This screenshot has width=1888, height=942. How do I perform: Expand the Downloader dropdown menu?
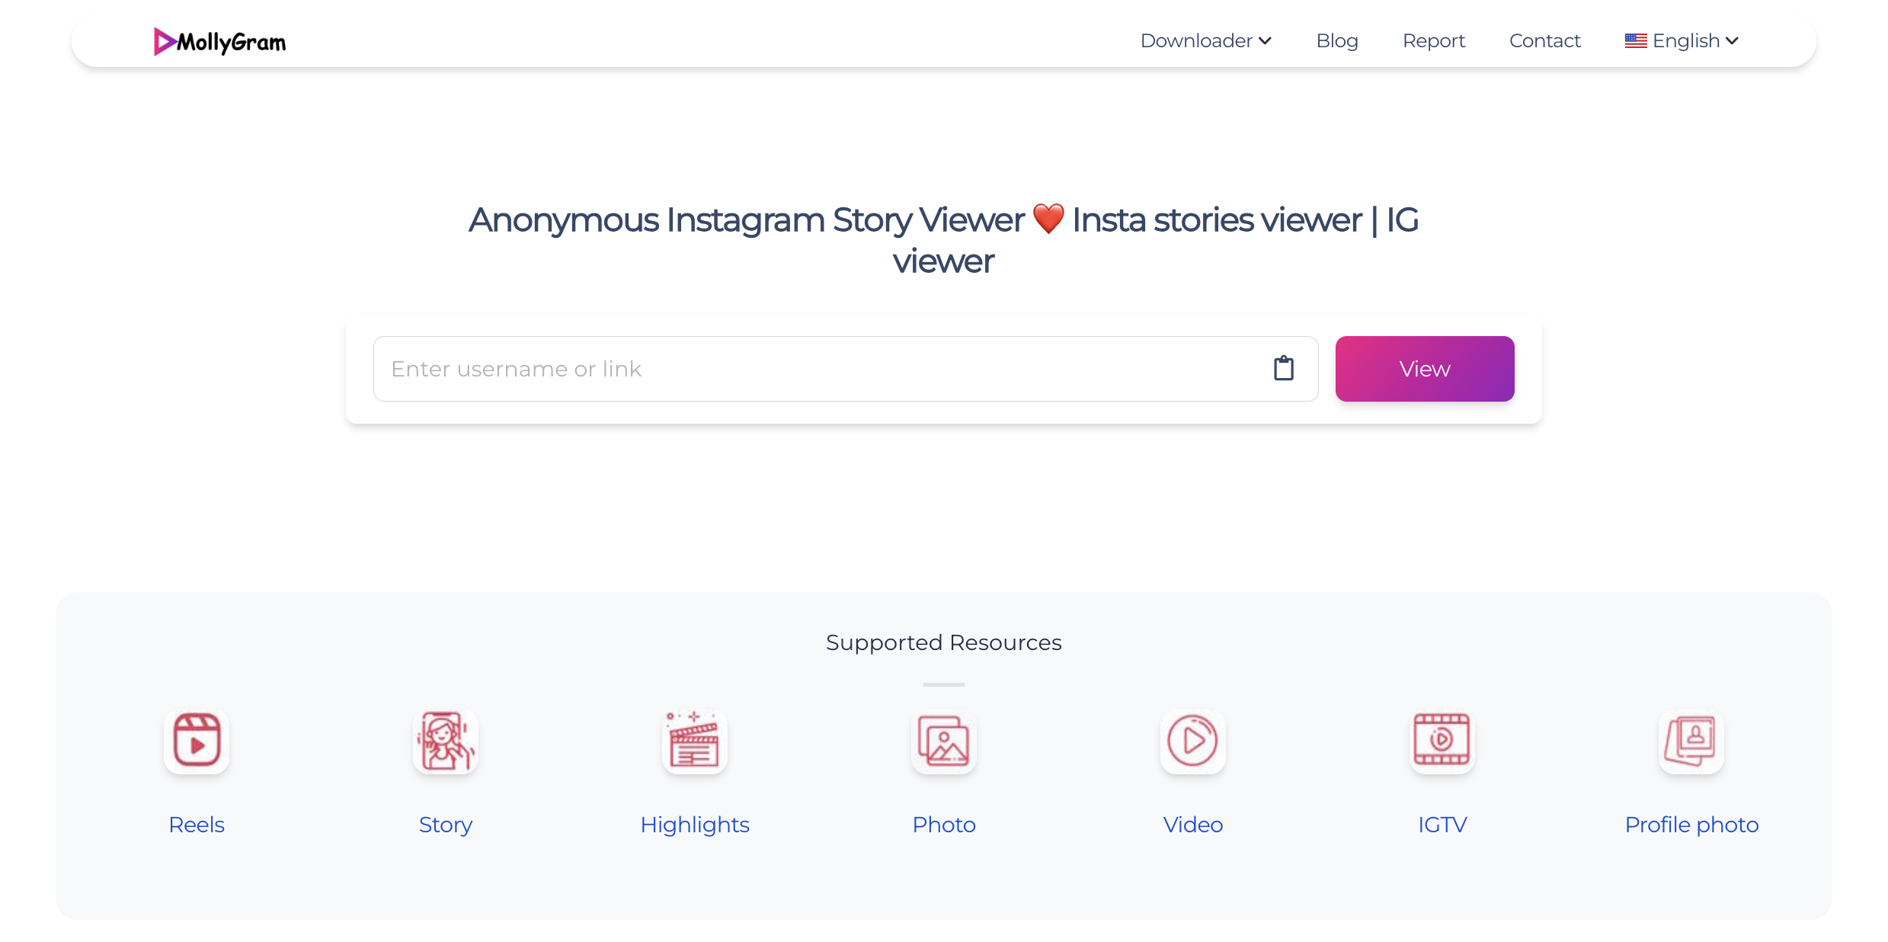[1205, 41]
